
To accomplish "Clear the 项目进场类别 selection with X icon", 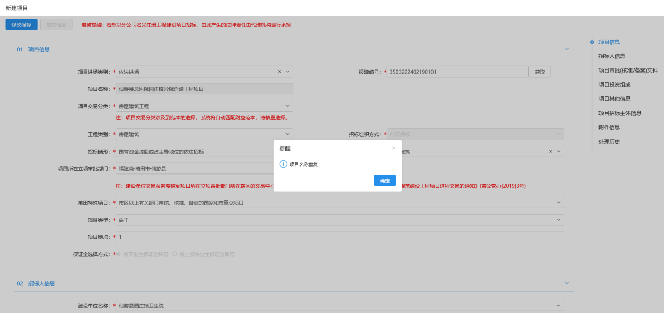I will coord(279,72).
